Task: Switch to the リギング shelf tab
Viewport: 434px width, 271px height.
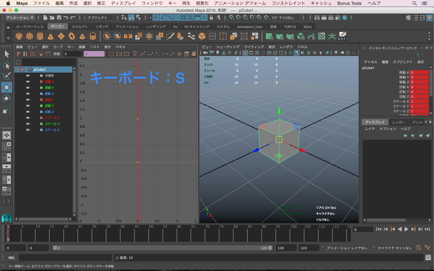Action: click(102, 27)
